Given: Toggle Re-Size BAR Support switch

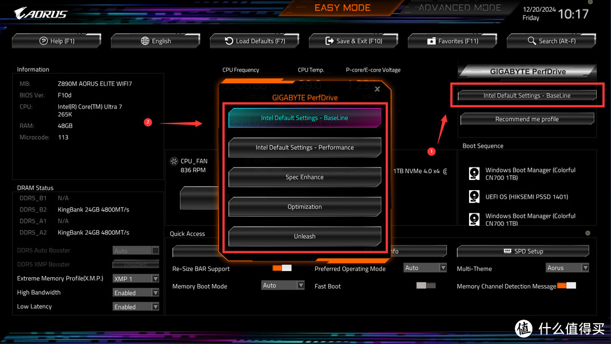Looking at the screenshot, I should (x=282, y=268).
